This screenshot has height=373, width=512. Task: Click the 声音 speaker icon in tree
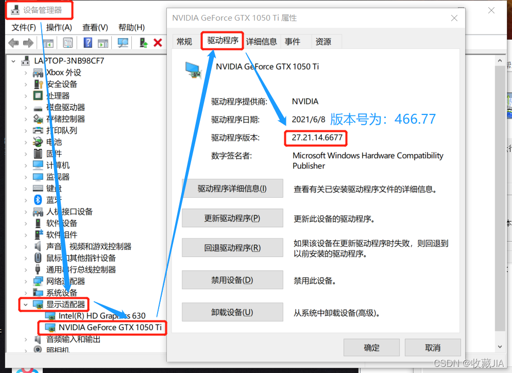38,246
